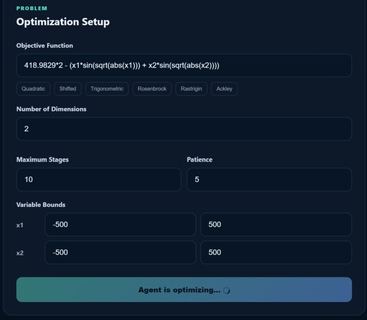The width and height of the screenshot is (367, 320).
Task: Click the loading spinner icon
Action: pyautogui.click(x=227, y=290)
